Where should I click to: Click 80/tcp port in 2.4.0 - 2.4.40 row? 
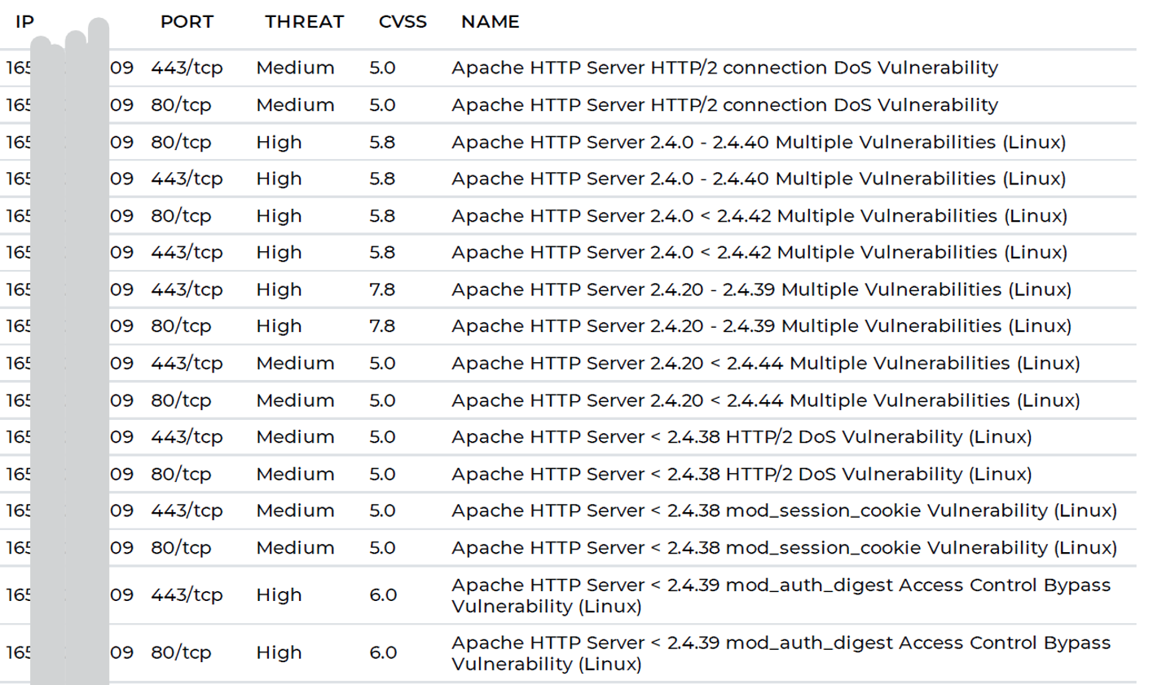click(181, 143)
